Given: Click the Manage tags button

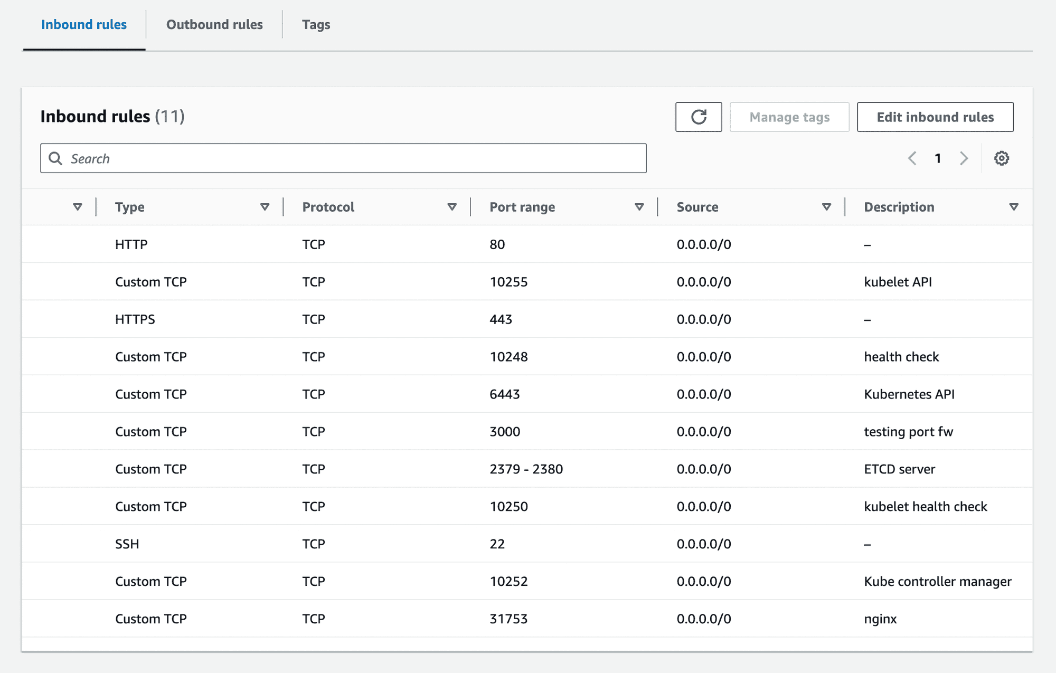Looking at the screenshot, I should click(789, 117).
